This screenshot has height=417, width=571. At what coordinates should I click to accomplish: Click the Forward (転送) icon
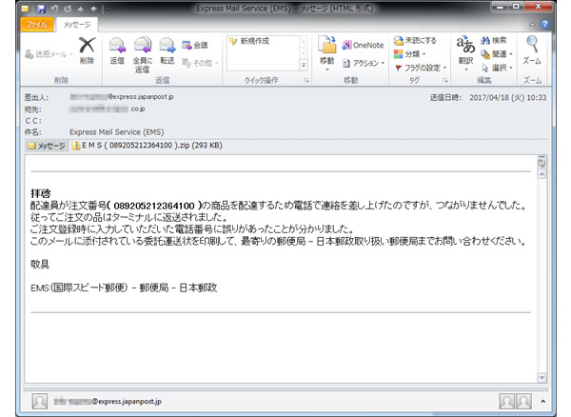point(167,46)
